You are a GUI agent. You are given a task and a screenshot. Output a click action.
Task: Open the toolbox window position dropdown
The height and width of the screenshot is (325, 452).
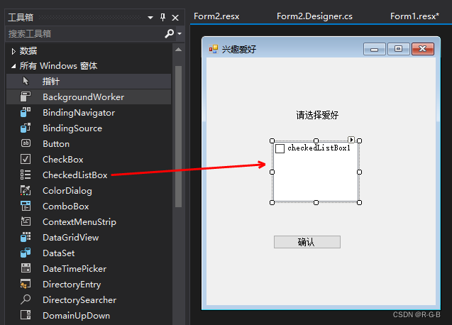150,18
